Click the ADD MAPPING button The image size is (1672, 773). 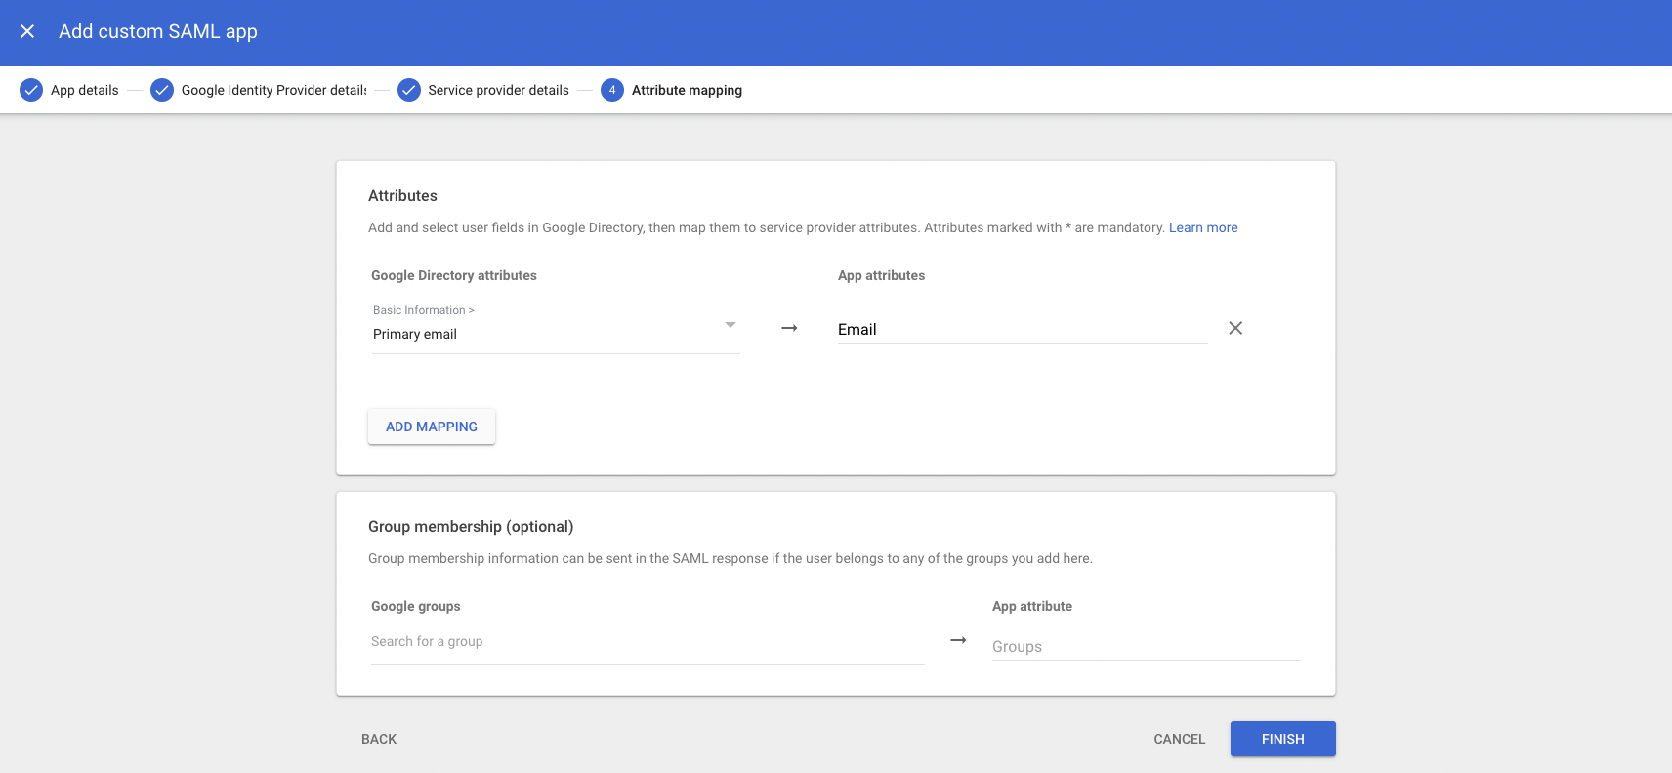click(x=432, y=427)
